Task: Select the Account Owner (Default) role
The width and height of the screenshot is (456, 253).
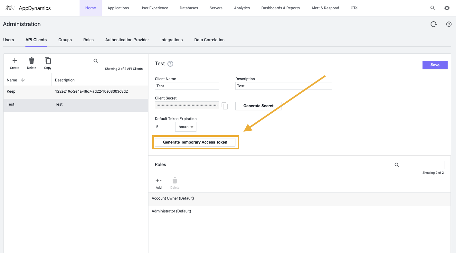Action: pos(299,199)
